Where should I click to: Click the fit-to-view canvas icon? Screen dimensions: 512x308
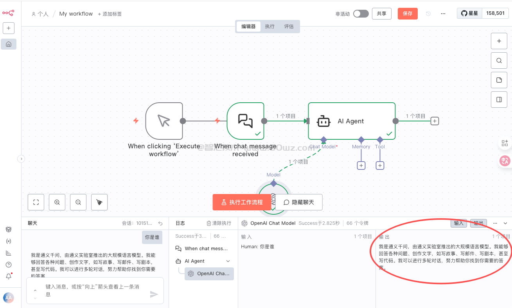point(36,202)
